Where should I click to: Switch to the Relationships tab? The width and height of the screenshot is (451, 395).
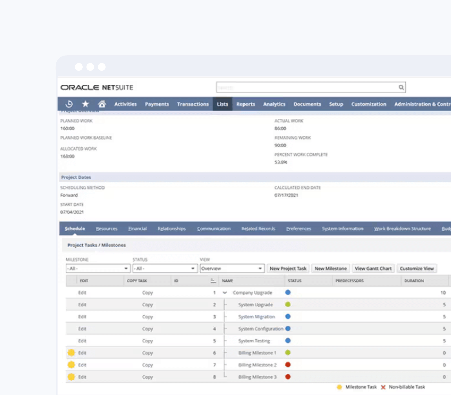coord(172,229)
